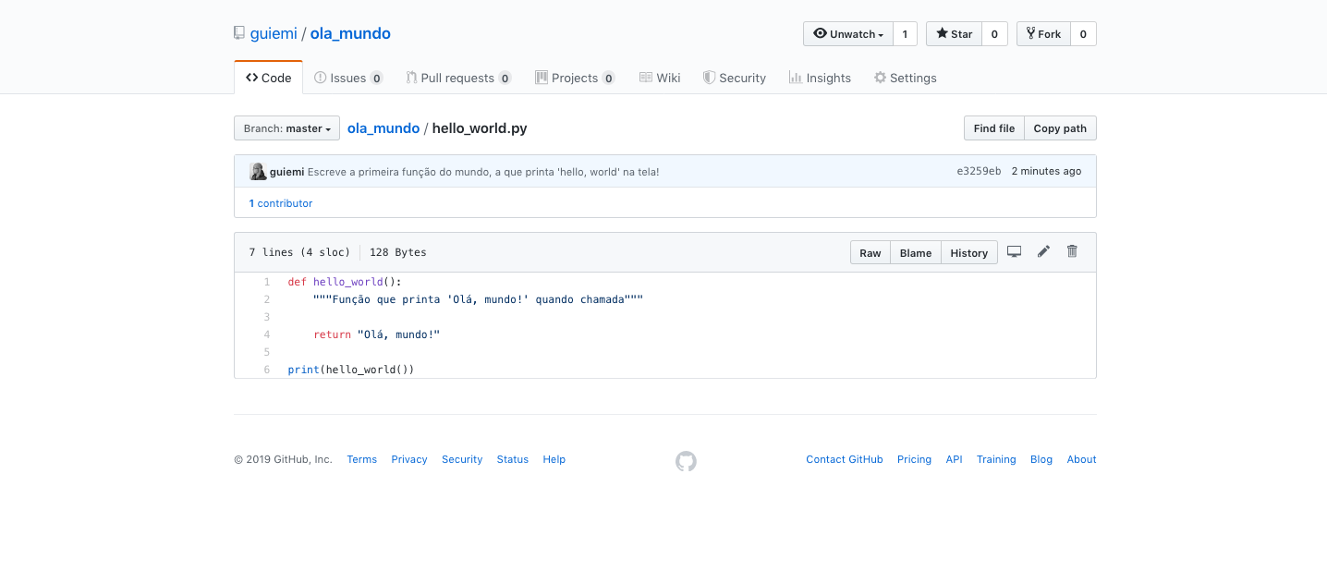Fork the ola_mundo repository
1327x571 pixels.
point(1043,34)
